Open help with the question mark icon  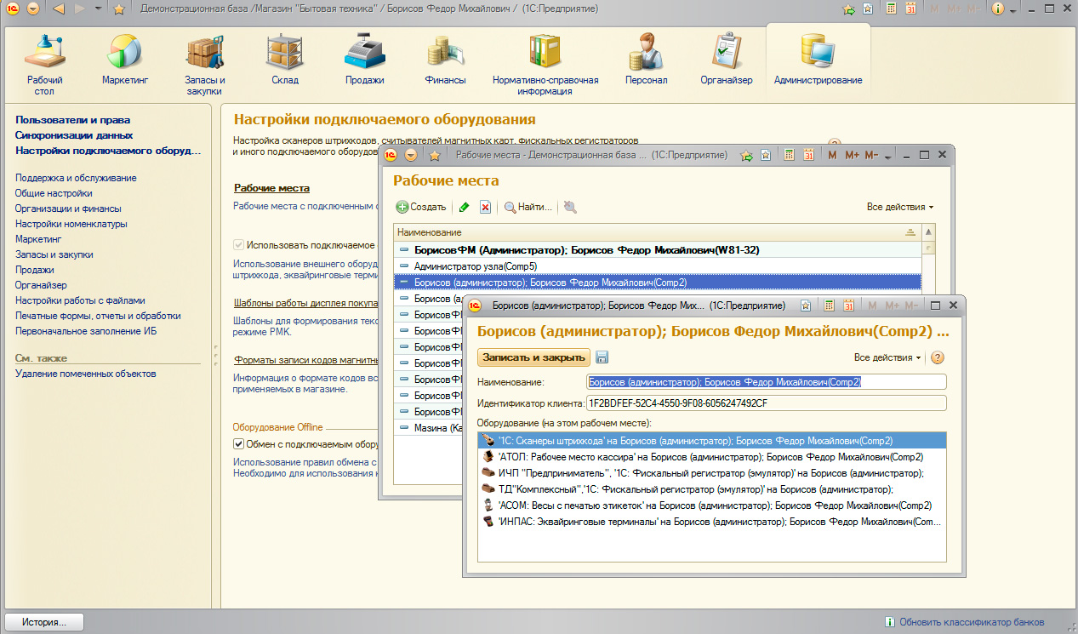[x=938, y=357]
